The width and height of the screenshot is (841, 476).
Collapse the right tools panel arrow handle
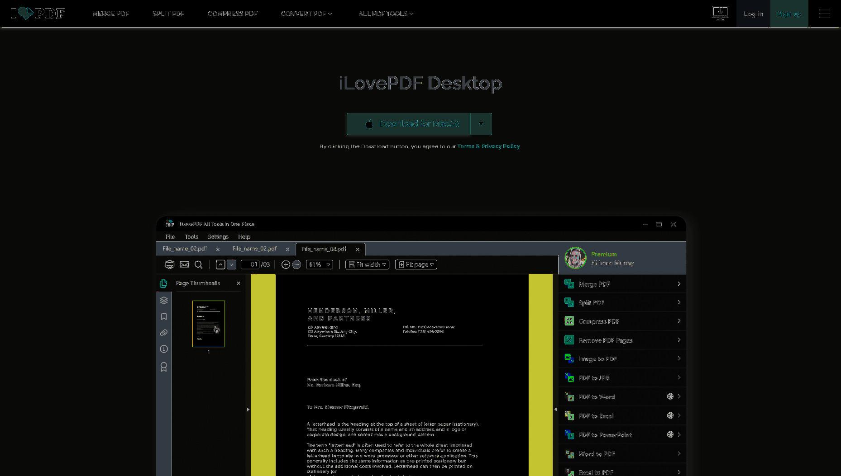[x=555, y=410]
